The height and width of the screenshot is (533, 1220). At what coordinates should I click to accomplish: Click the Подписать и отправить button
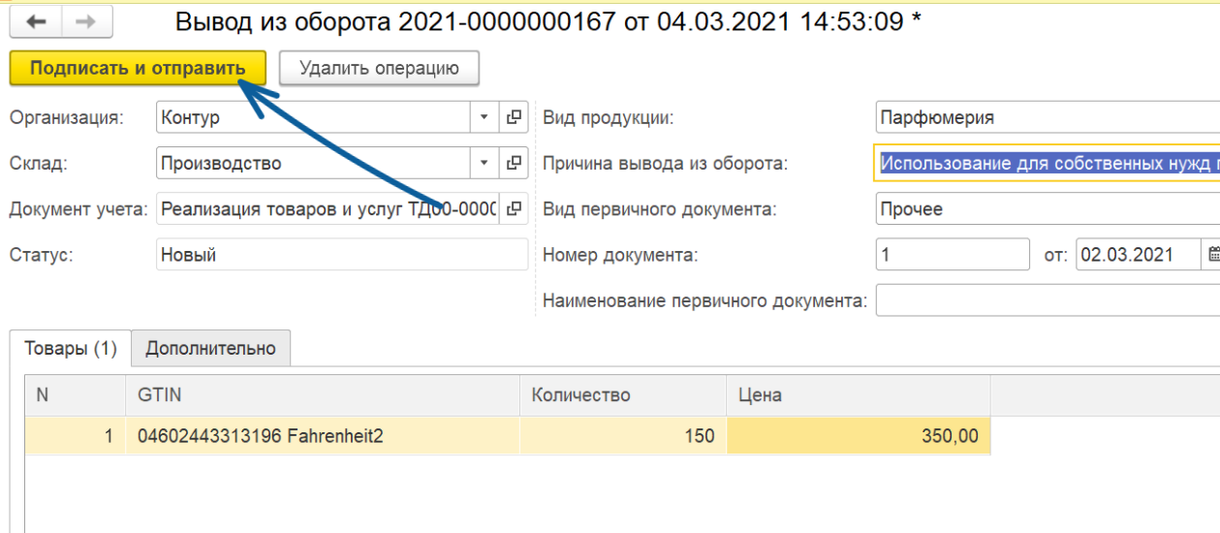coord(137,69)
